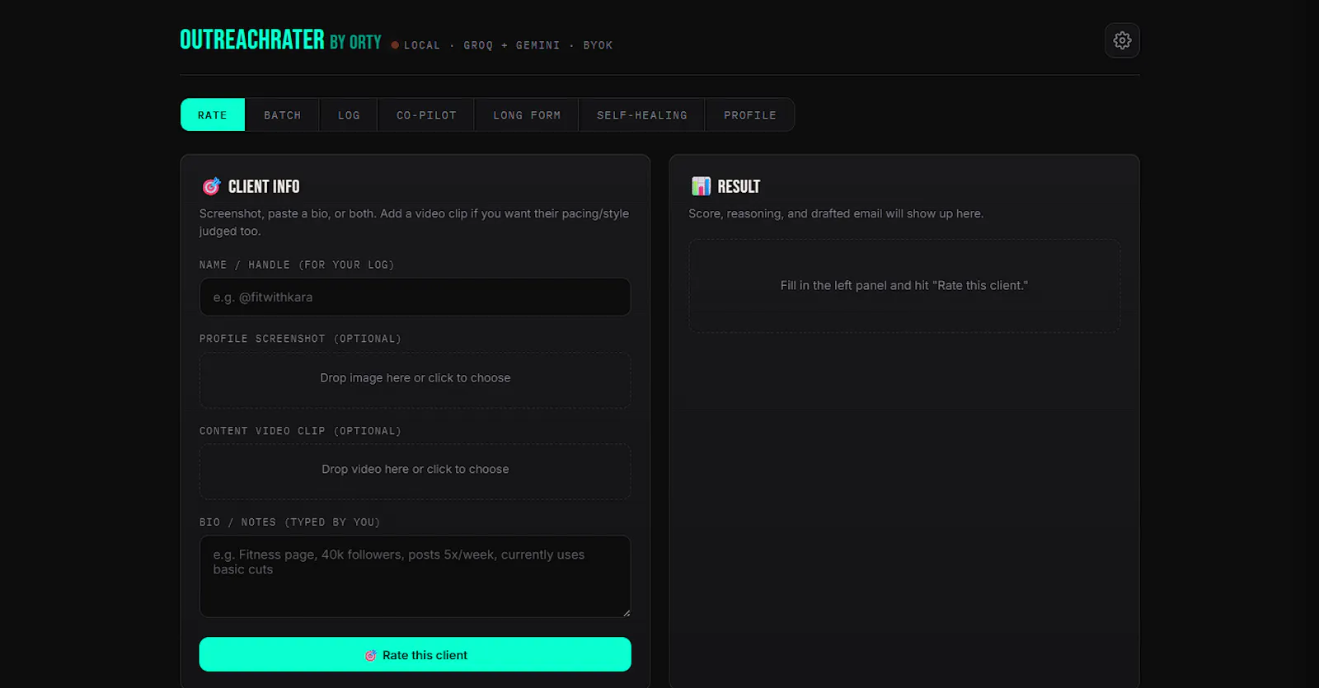Viewport: 1319px width, 688px height.
Task: Click the 'NAME / HANDLE (FOR YOUR LOG)' label
Action: (297, 264)
